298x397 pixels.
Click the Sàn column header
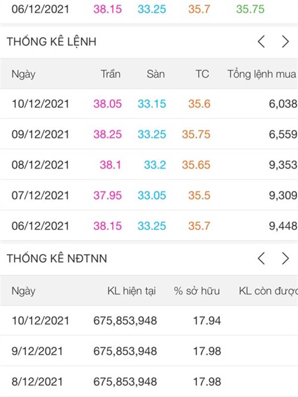(x=155, y=74)
